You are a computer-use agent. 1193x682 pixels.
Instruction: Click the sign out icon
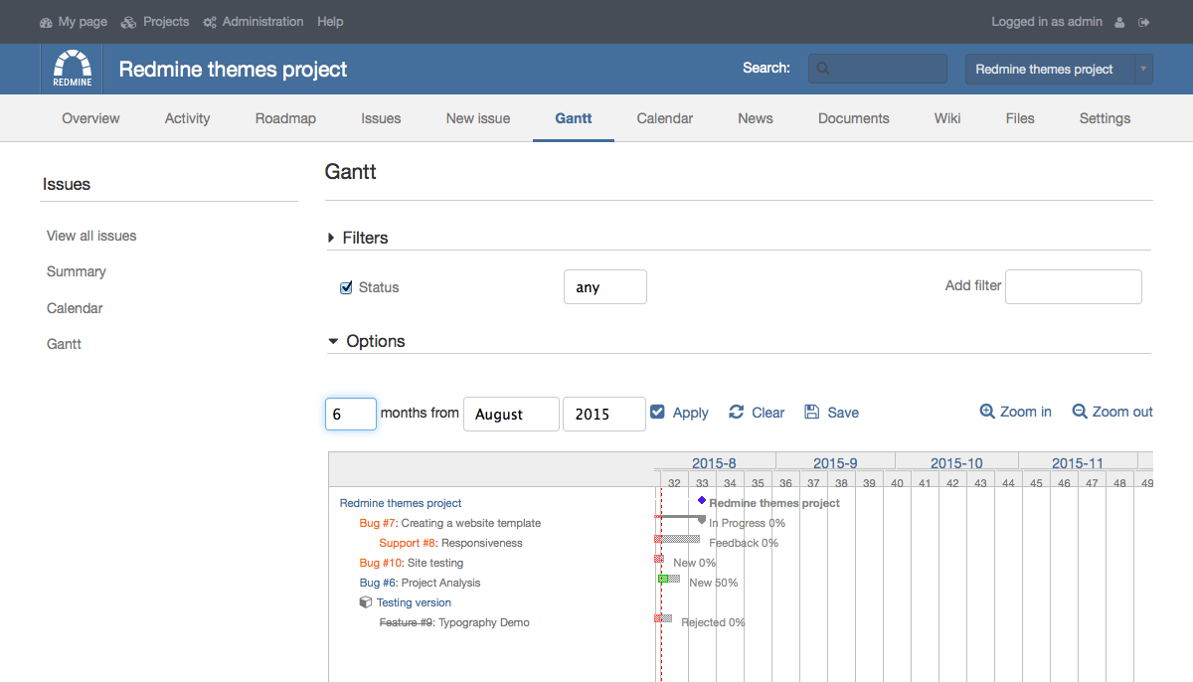click(x=1144, y=22)
